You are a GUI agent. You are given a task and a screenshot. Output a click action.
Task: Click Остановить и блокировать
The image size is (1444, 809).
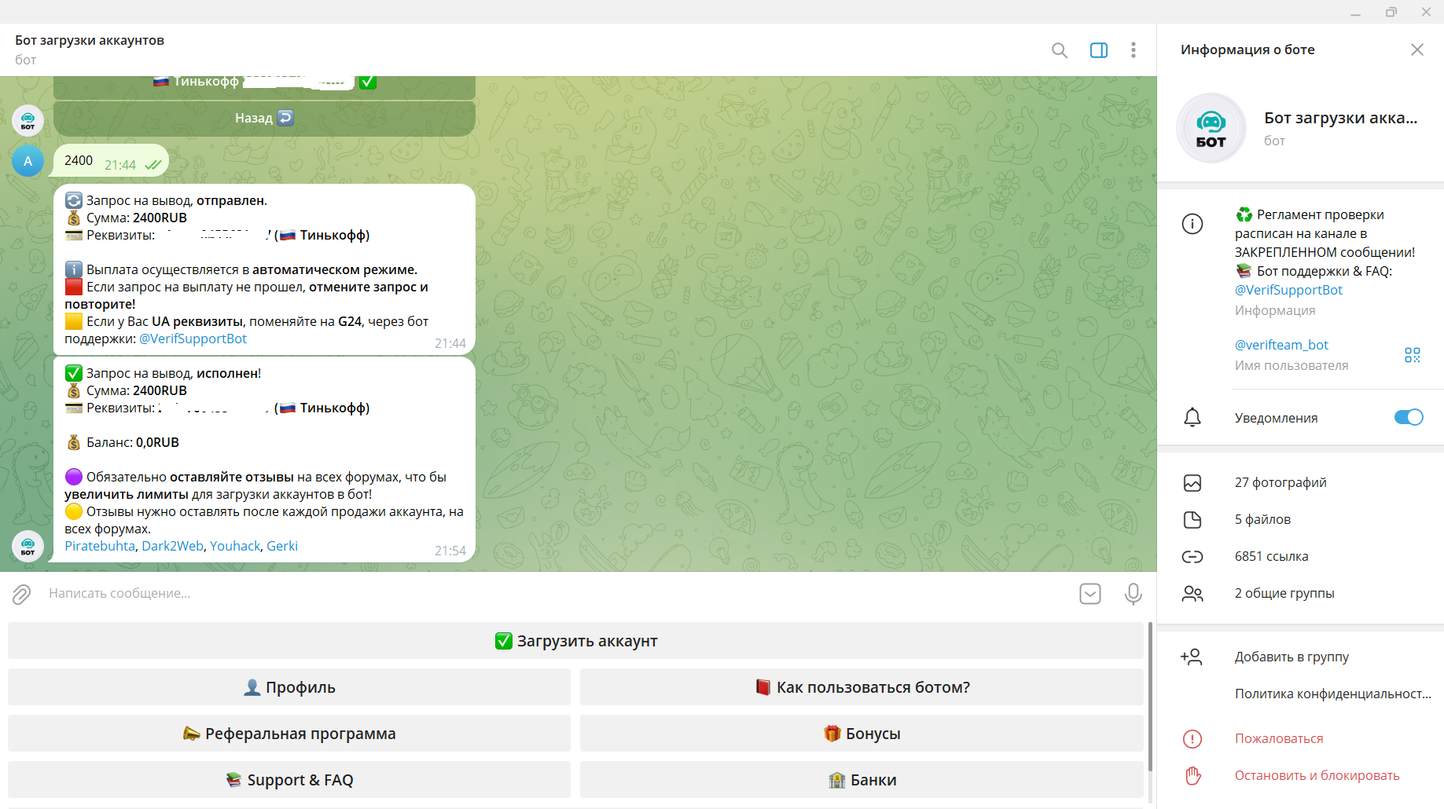(1317, 775)
